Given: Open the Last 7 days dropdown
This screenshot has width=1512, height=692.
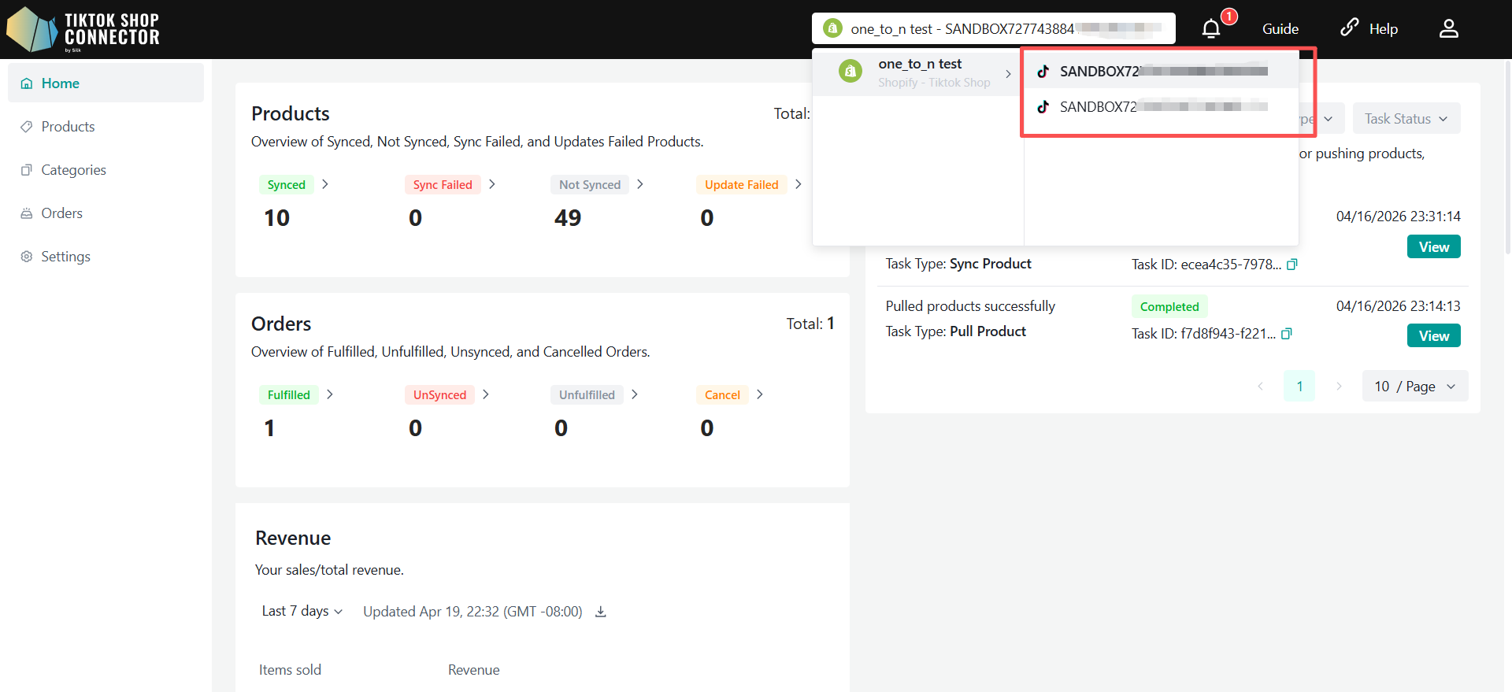Looking at the screenshot, I should point(302,612).
